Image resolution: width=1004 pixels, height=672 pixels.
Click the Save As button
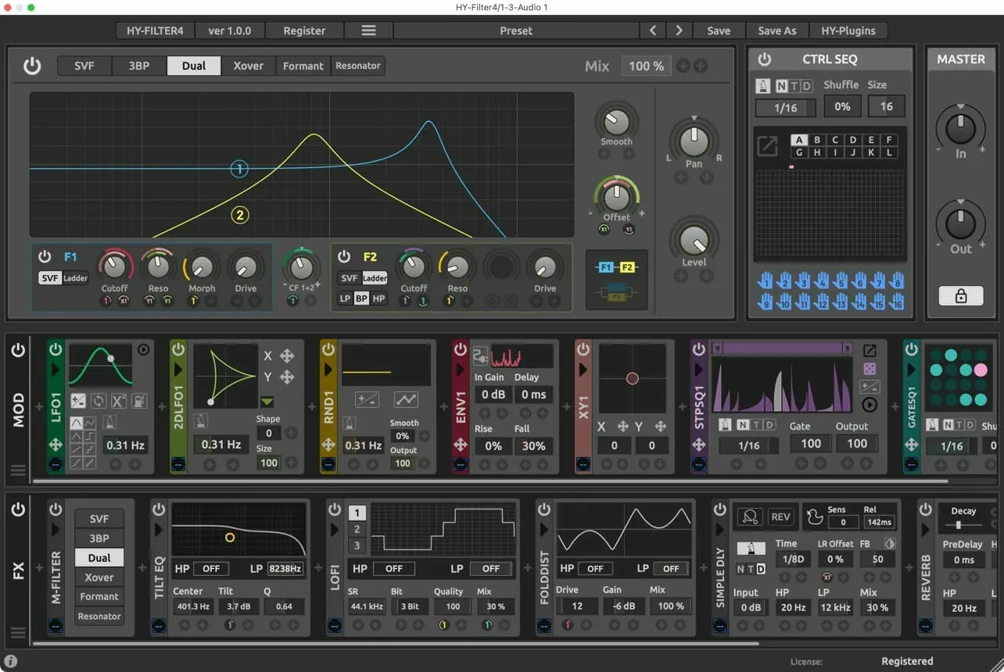click(x=776, y=30)
